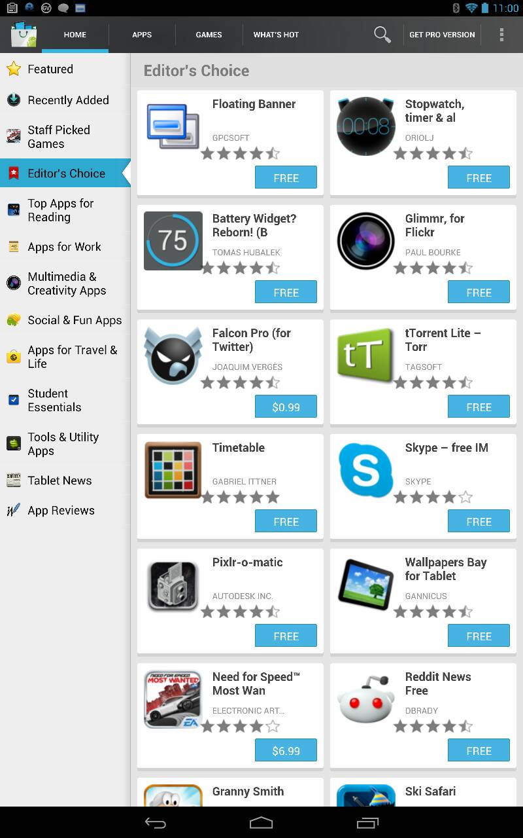Screen dimensions: 523x838
Task: Open the tTorrent Lite green icon
Action: [366, 356]
